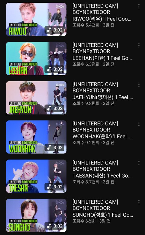Tap the music note icon on RIWOO thumbnail
Screen dimensions: 145x235
[x=49, y=30]
